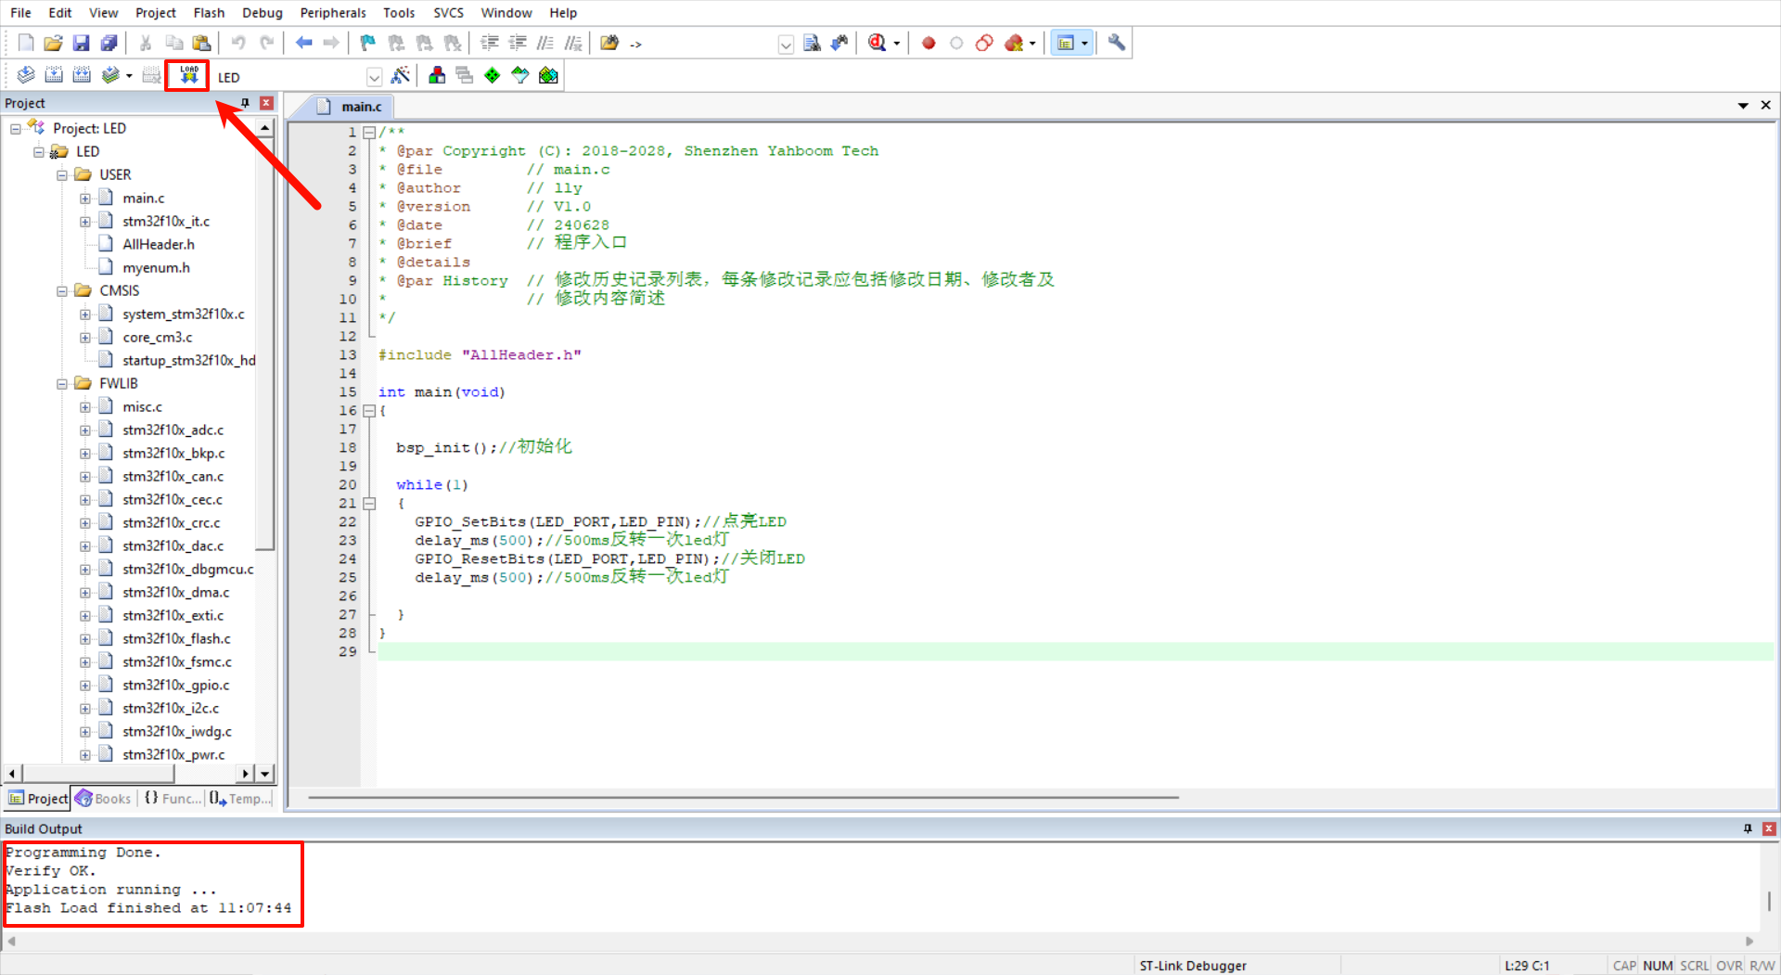Open the batch build dropdown arrow
The height and width of the screenshot is (975, 1781).
click(x=129, y=76)
